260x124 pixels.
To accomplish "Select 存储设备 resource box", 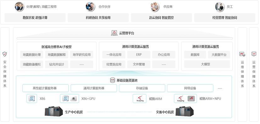I will click(x=142, y=88).
